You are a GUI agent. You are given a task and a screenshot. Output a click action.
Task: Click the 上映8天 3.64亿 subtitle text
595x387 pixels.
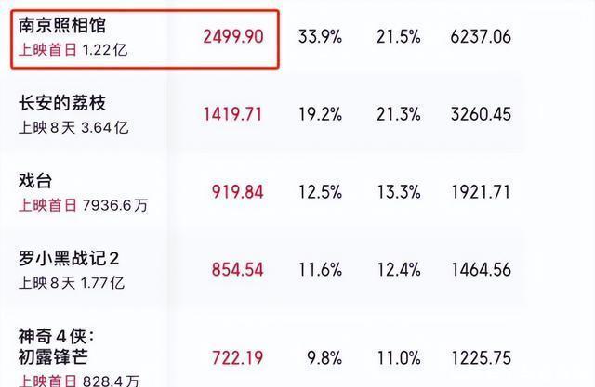coord(73,129)
